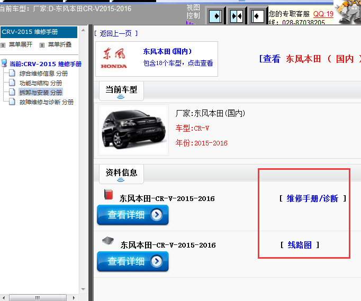The image size is (361, 301).
Task: Open the 维修手册/诊断 link
Action: coord(312,198)
